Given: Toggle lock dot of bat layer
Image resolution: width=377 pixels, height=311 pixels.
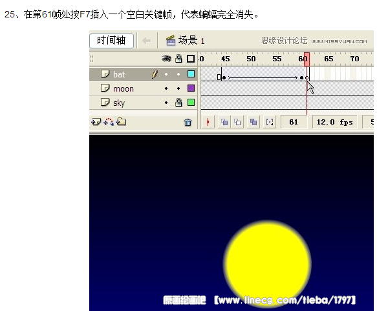Looking at the screenshot, I should click(x=178, y=74).
